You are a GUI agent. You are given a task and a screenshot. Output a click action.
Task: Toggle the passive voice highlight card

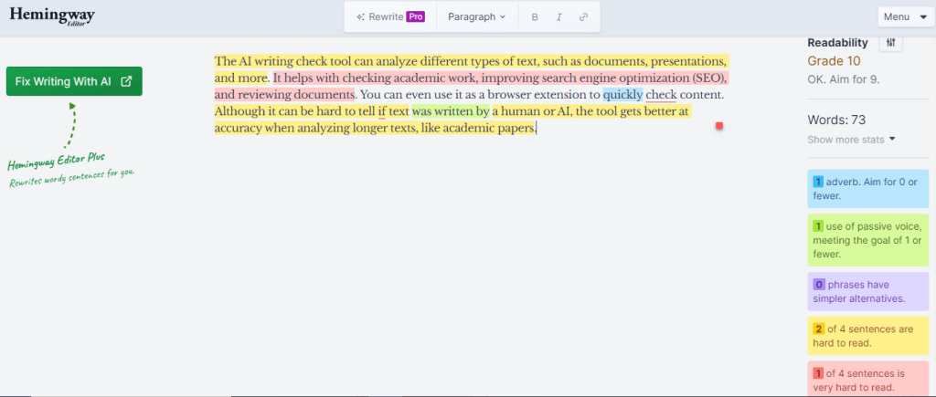click(867, 240)
